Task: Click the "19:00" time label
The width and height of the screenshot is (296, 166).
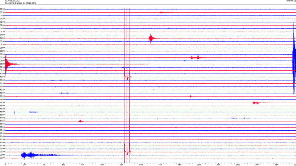Action: [2, 130]
